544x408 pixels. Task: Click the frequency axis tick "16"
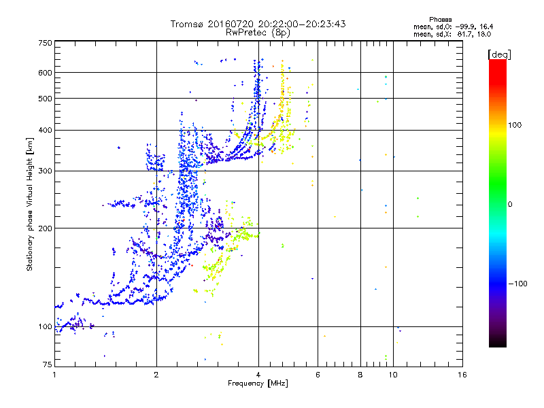tap(462, 375)
